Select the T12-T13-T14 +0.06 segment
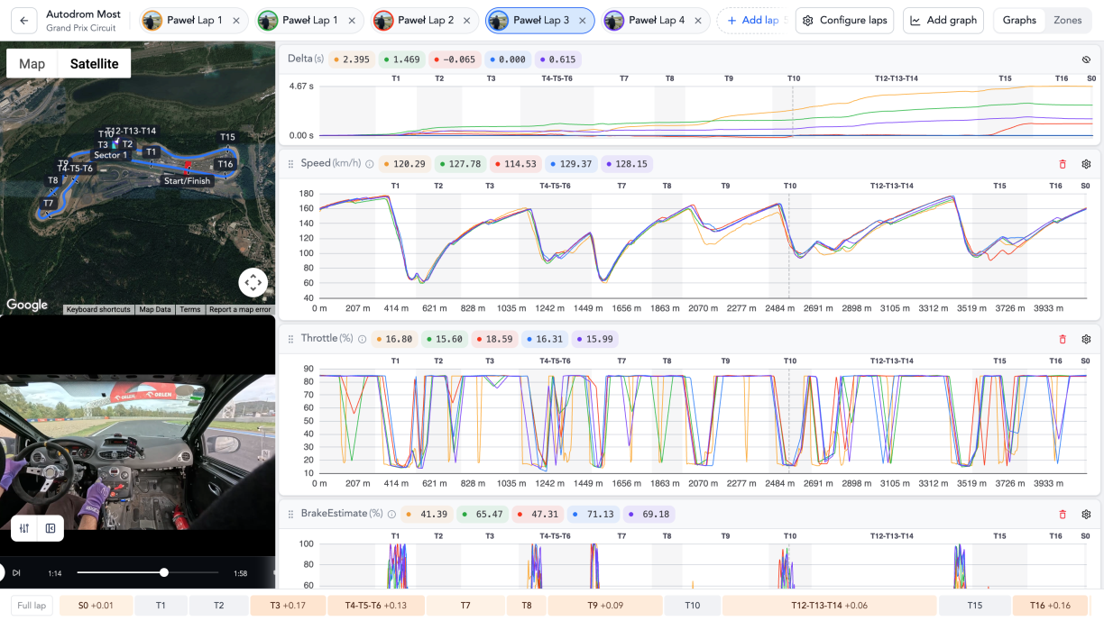The height and width of the screenshot is (621, 1104). point(829,606)
